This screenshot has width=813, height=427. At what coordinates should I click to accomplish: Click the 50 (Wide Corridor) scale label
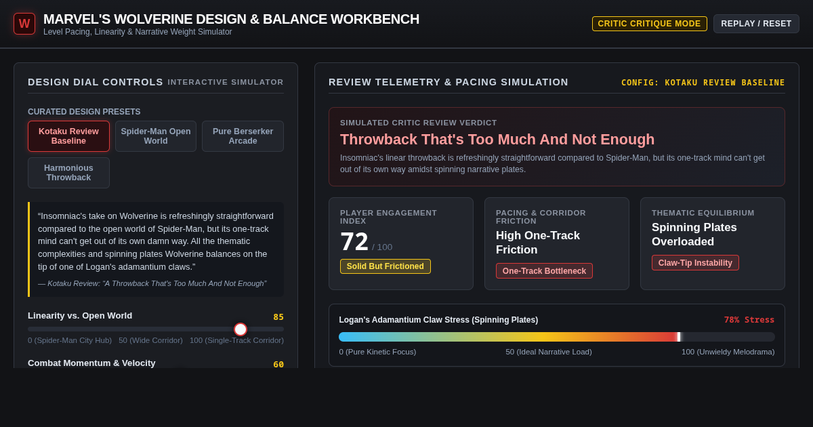(x=150, y=340)
